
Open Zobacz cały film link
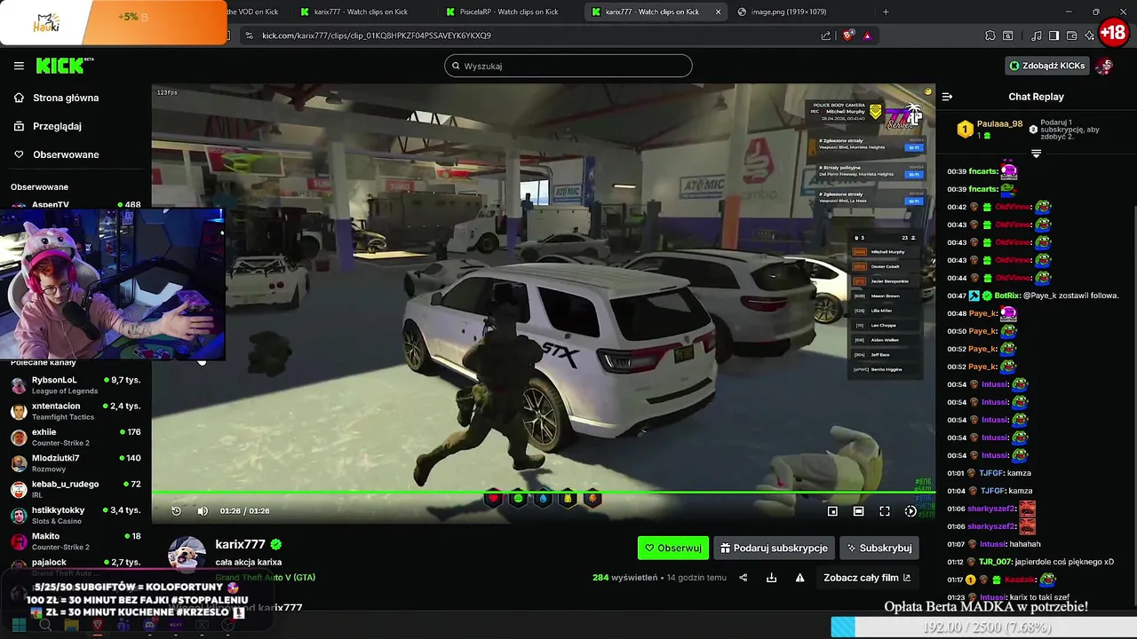[x=867, y=578]
